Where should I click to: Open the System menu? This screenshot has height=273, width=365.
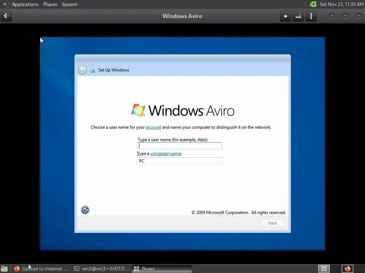pyautogui.click(x=70, y=4)
